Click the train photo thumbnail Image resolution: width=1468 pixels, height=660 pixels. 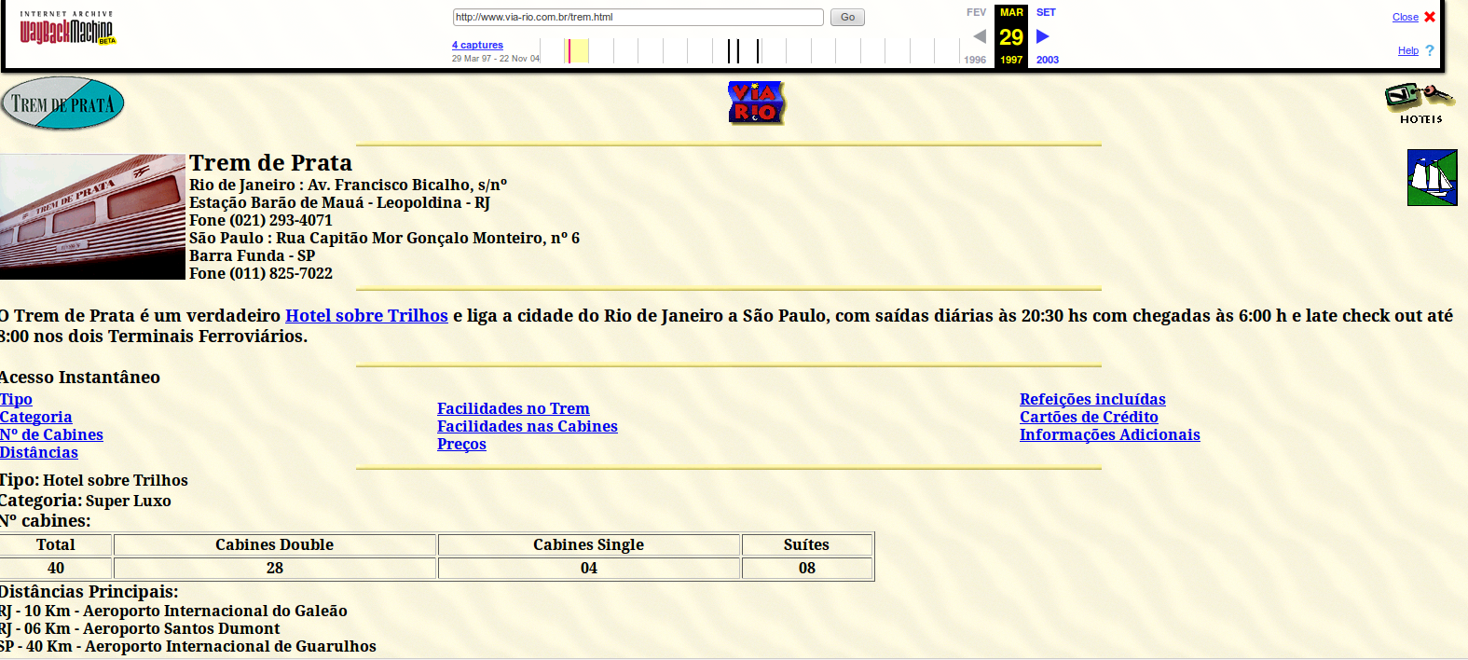[92, 216]
